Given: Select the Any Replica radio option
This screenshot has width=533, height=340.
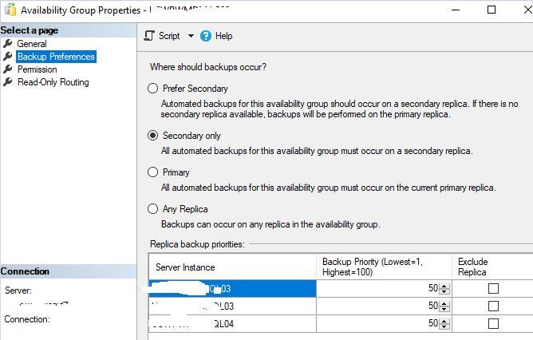Looking at the screenshot, I should (153, 209).
